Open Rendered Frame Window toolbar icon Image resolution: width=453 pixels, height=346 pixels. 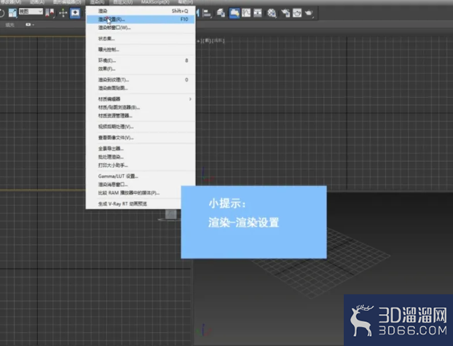[297, 12]
